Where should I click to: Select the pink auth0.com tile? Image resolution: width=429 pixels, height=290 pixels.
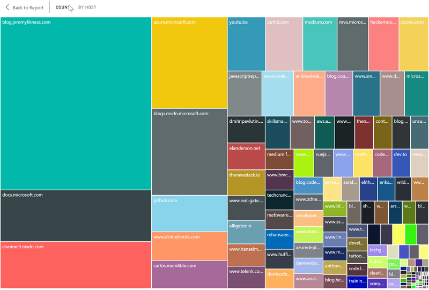[x=284, y=44]
